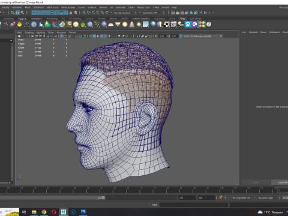This screenshot has height=216, width=288.
Task: Open Chrome from the taskbar
Action: tap(44, 212)
